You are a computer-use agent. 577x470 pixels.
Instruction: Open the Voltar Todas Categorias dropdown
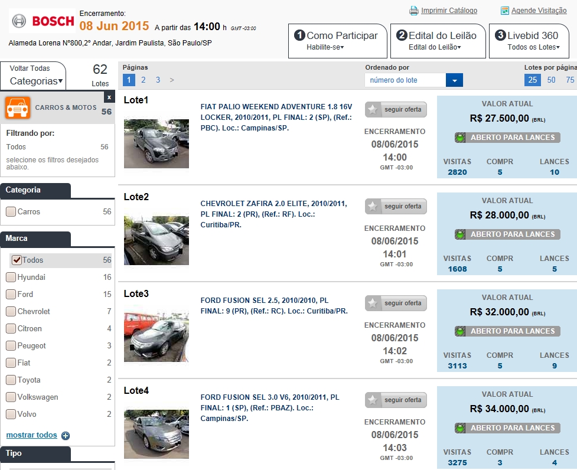tap(33, 76)
